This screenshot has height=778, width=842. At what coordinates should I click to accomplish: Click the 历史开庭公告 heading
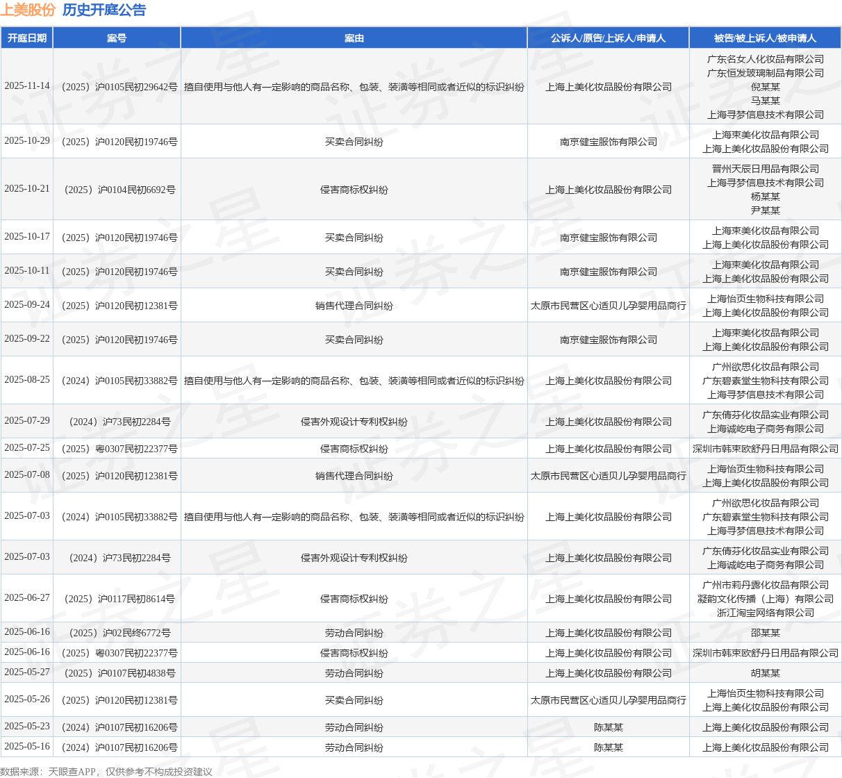click(x=104, y=10)
